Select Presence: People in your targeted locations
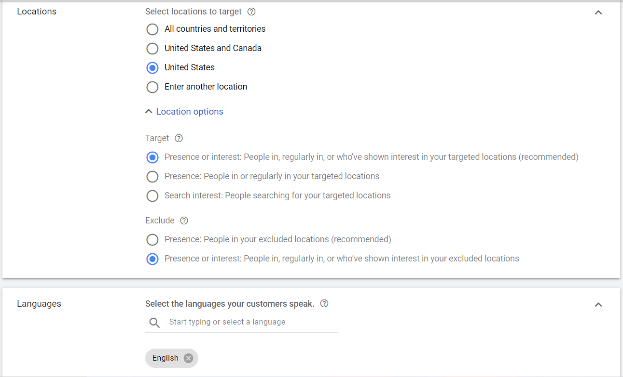The width and height of the screenshot is (623, 377). (x=152, y=177)
